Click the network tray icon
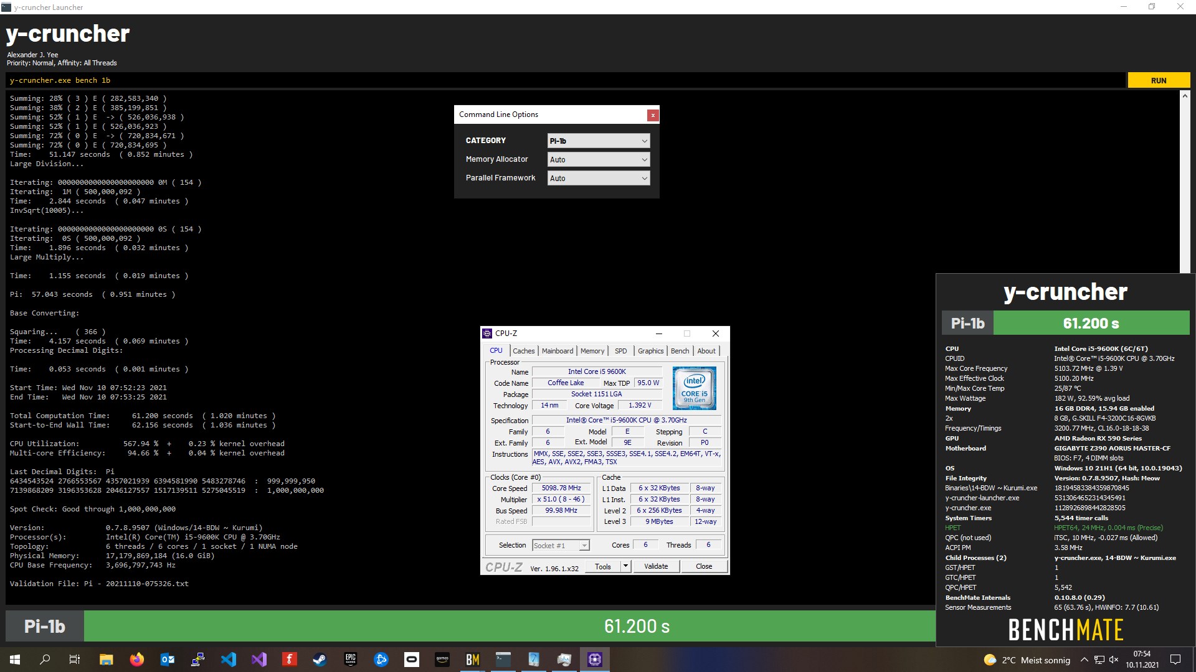The height and width of the screenshot is (672, 1196). (1099, 660)
